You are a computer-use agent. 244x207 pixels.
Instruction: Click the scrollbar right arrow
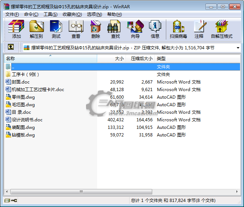tap(237, 192)
